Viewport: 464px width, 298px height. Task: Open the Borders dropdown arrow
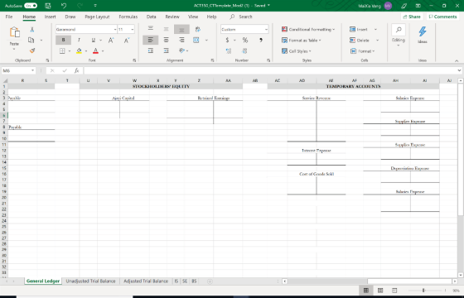70,50
